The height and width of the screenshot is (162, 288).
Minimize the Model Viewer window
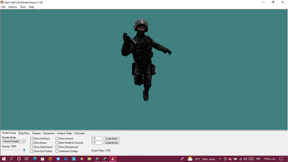263,2
